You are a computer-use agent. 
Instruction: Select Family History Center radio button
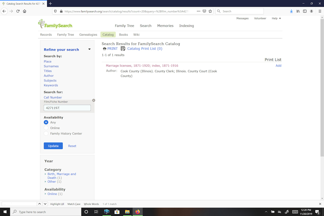coord(46,134)
